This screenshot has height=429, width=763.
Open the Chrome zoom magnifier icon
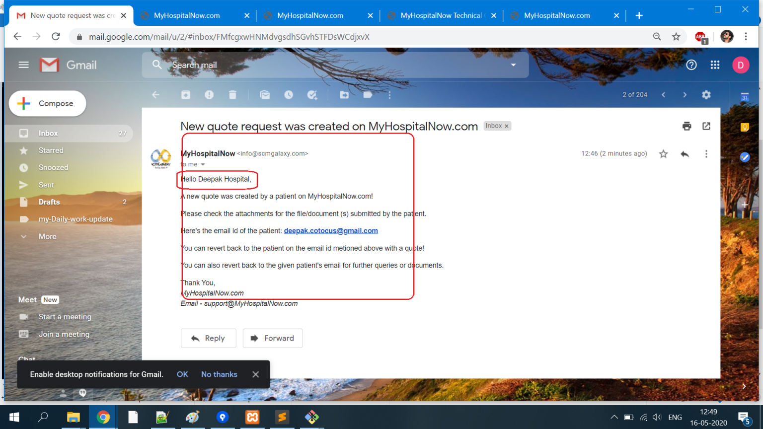click(x=657, y=37)
